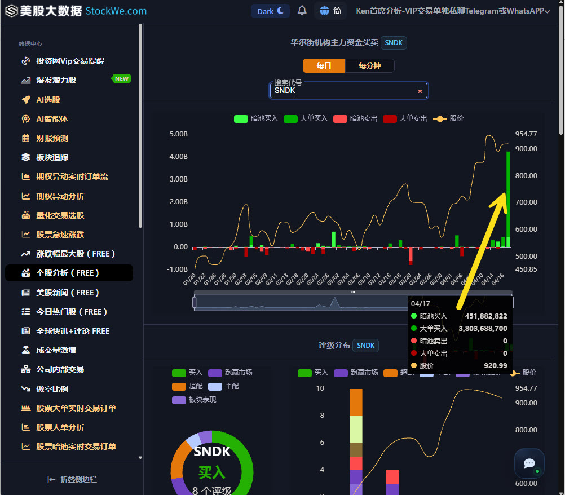Switch the Dark mode toggle
The image size is (565, 495).
[270, 11]
